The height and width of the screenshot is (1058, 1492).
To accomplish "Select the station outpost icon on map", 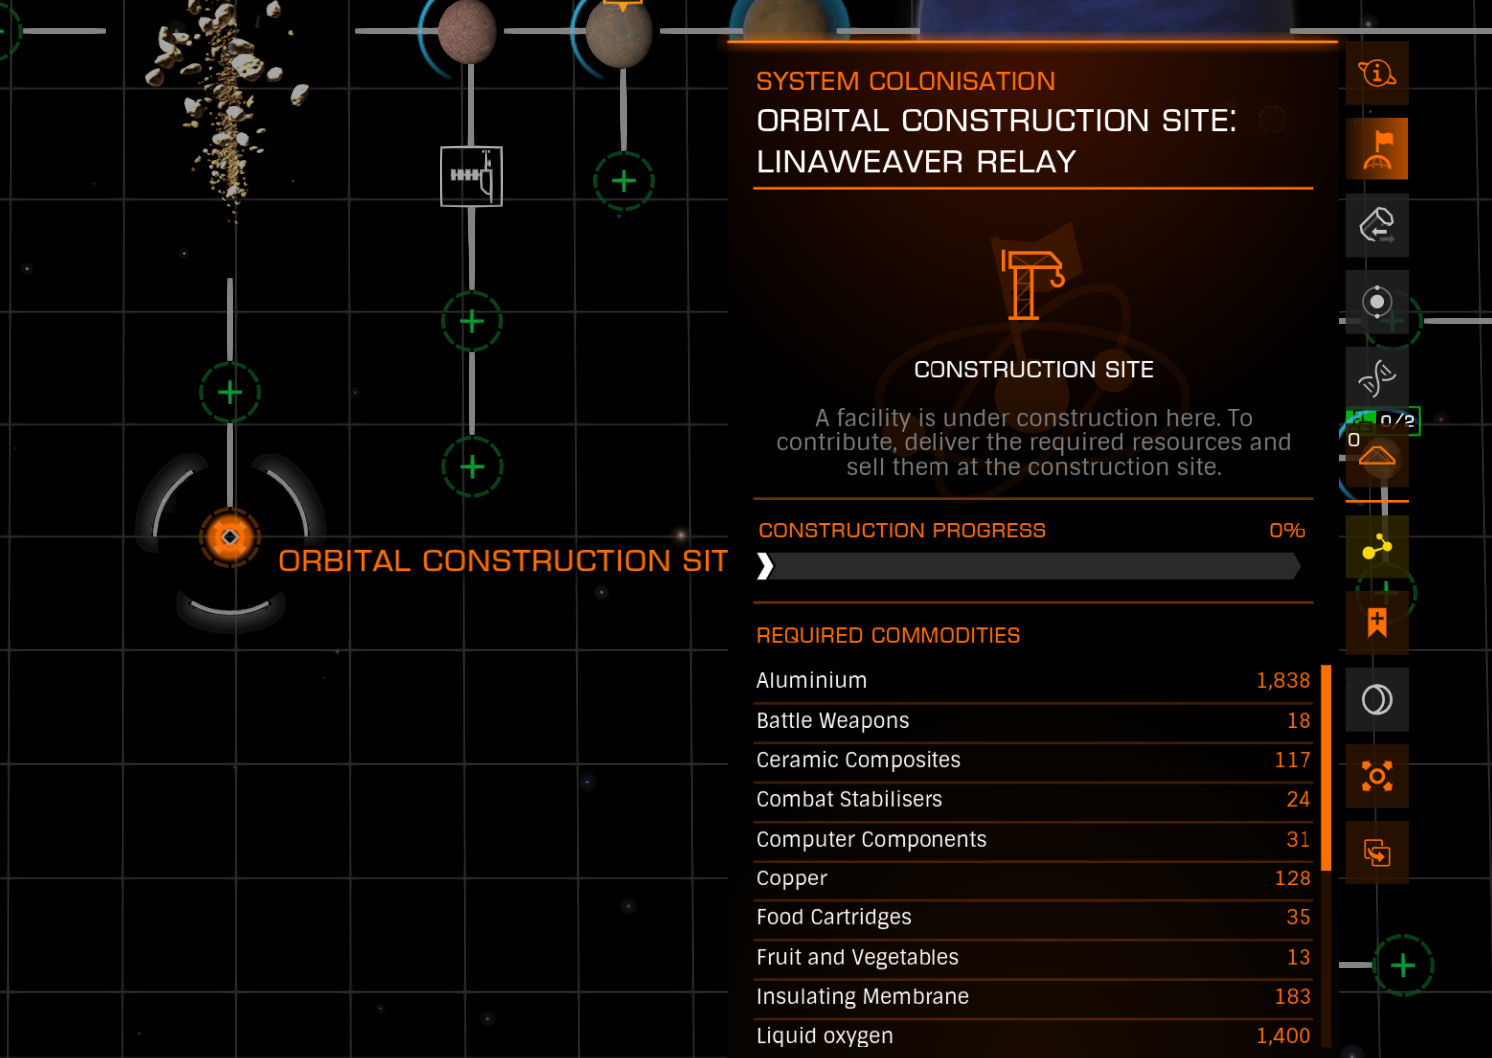I will (471, 176).
